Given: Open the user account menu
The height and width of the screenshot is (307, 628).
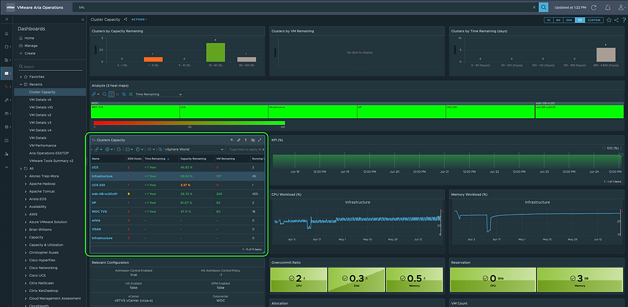Looking at the screenshot, I should point(621,7).
